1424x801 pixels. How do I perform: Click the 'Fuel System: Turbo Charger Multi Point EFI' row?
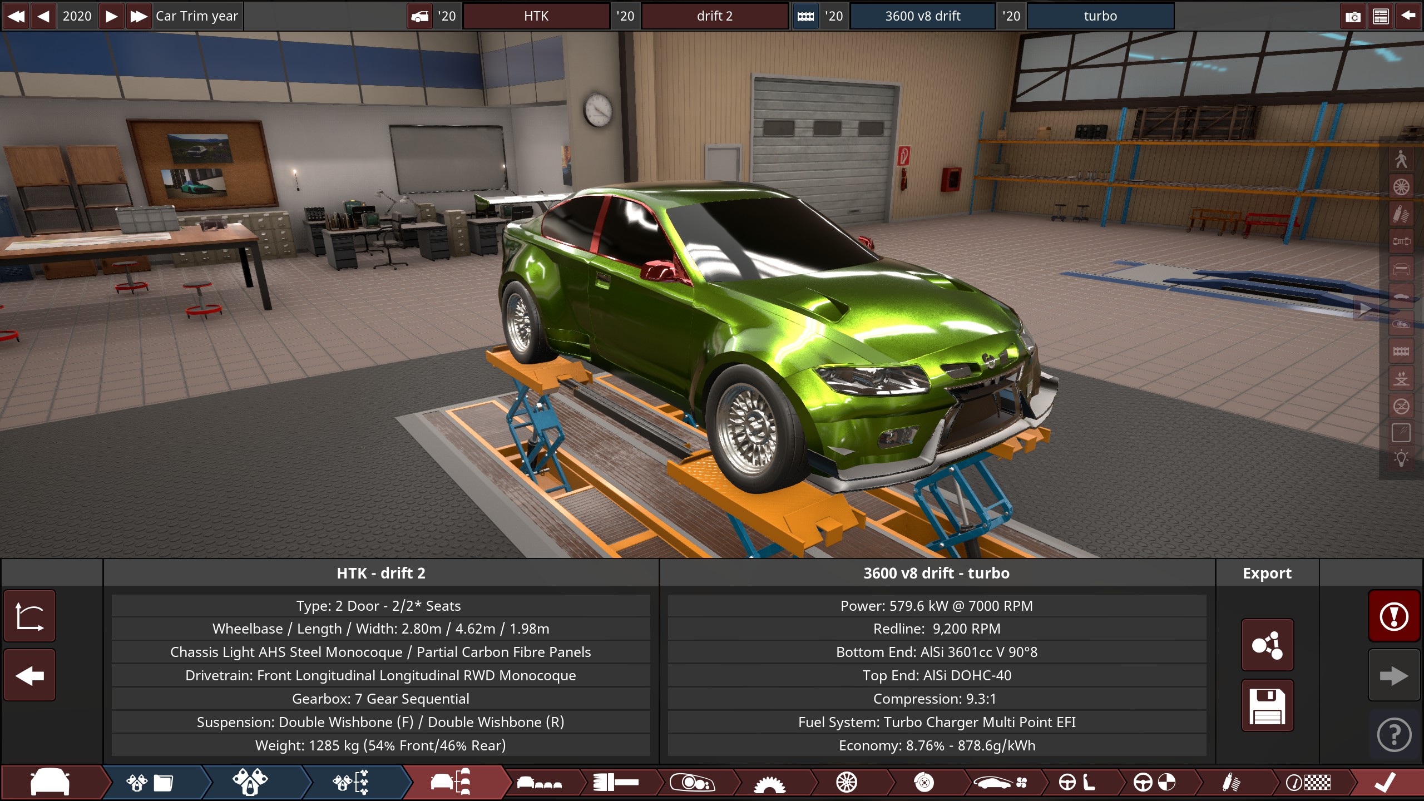(x=937, y=722)
